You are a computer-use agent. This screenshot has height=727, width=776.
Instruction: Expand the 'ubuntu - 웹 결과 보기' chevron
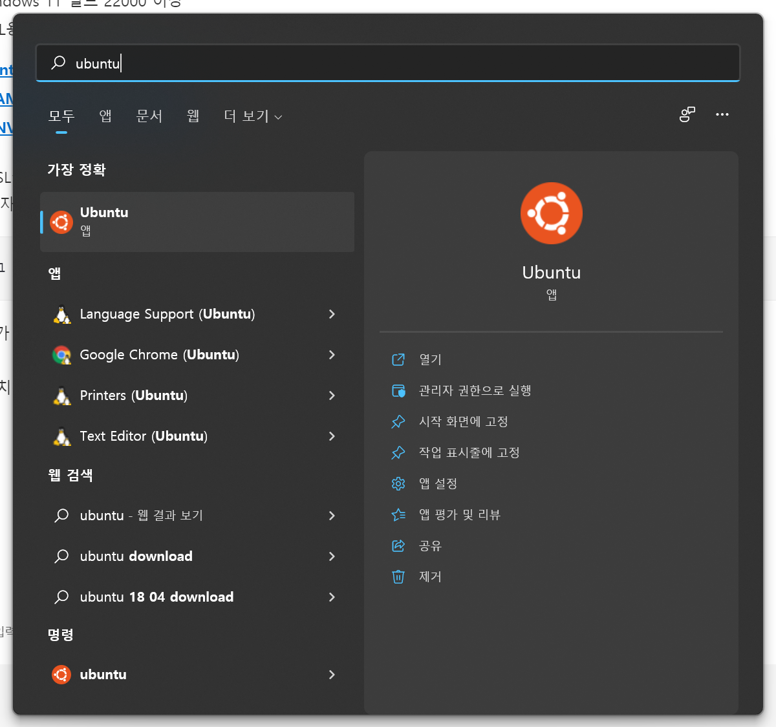pyautogui.click(x=332, y=516)
